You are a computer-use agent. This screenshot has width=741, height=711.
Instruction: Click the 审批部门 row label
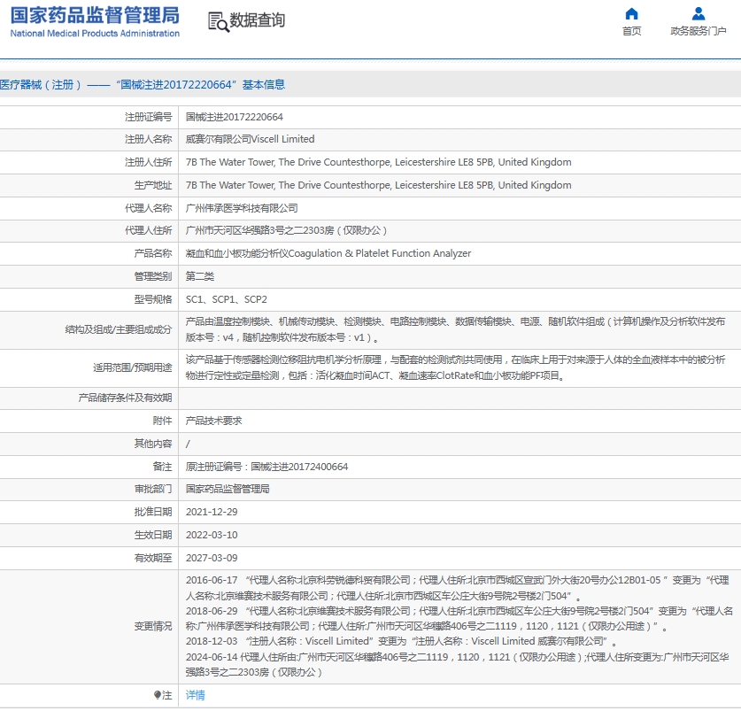click(x=153, y=489)
